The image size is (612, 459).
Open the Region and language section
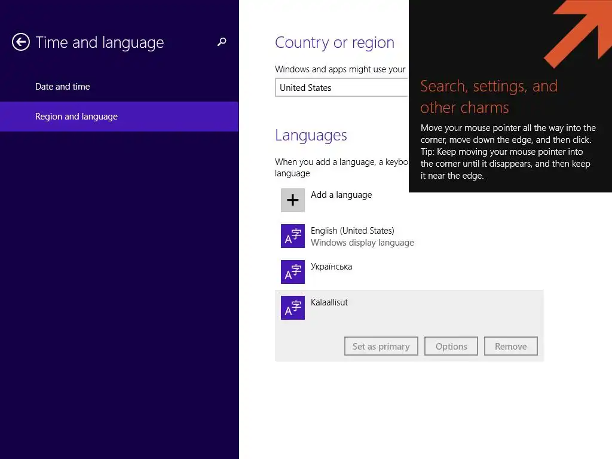(120, 117)
